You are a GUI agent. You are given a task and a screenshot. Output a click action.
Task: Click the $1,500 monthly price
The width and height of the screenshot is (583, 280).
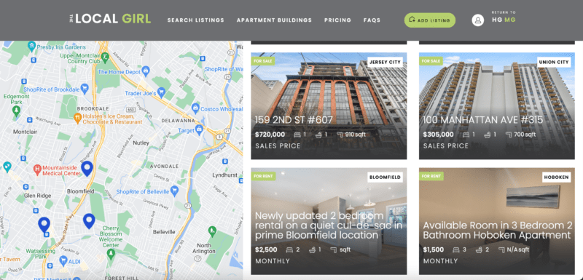coord(434,249)
